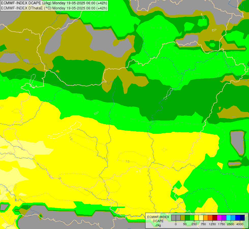Image resolution: width=249 pixels, height=229 pixels.
Task: Click the red-orange legend swatch
Action: 210,218
